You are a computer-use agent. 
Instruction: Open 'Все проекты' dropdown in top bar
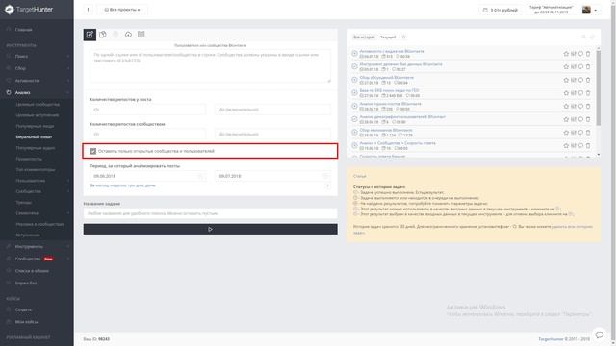[x=122, y=10]
